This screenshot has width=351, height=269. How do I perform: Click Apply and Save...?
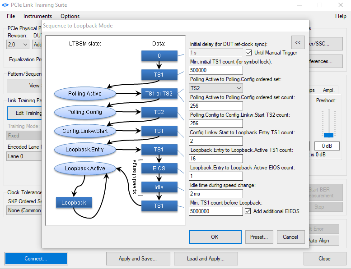(138, 259)
